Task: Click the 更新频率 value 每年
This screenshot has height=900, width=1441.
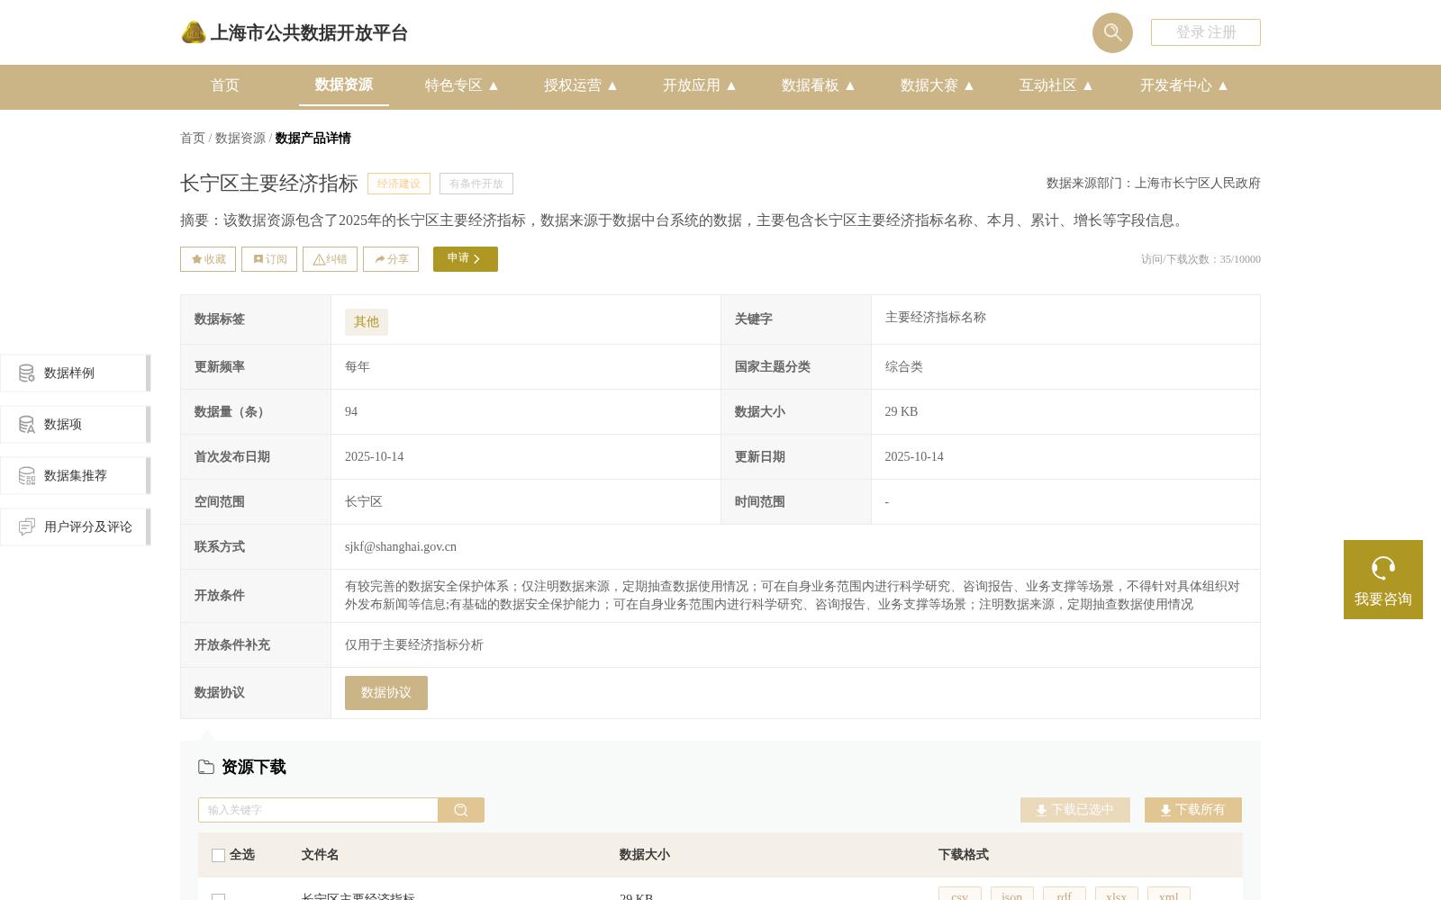Action: (x=358, y=367)
